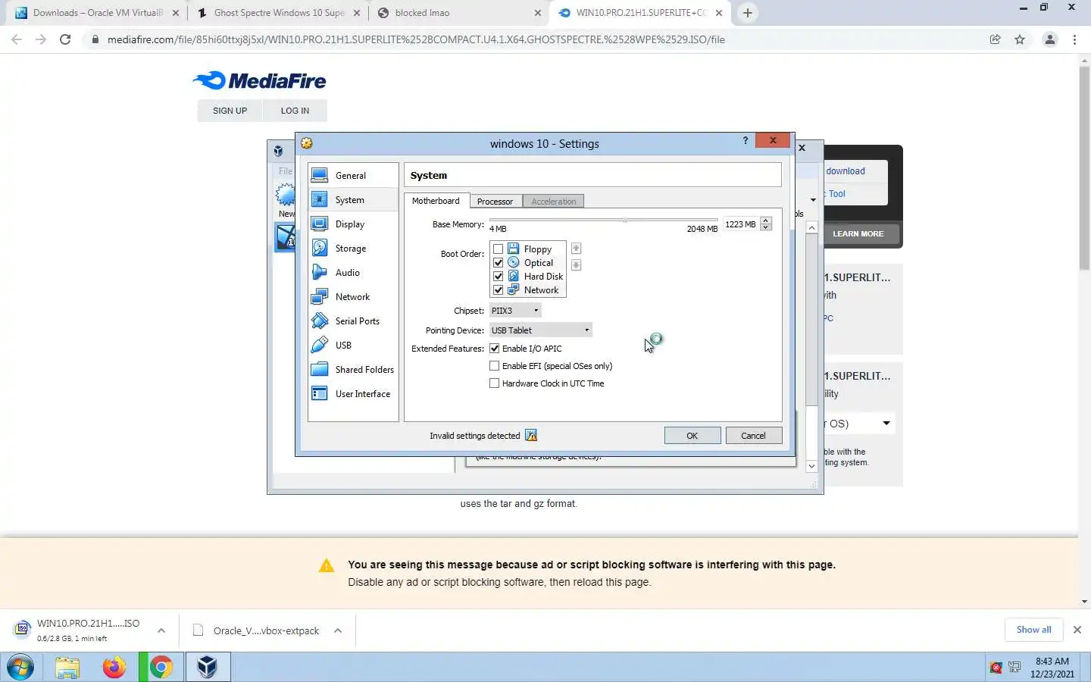Image resolution: width=1091 pixels, height=682 pixels.
Task: Open Storage settings disk icon
Action: pos(320,248)
